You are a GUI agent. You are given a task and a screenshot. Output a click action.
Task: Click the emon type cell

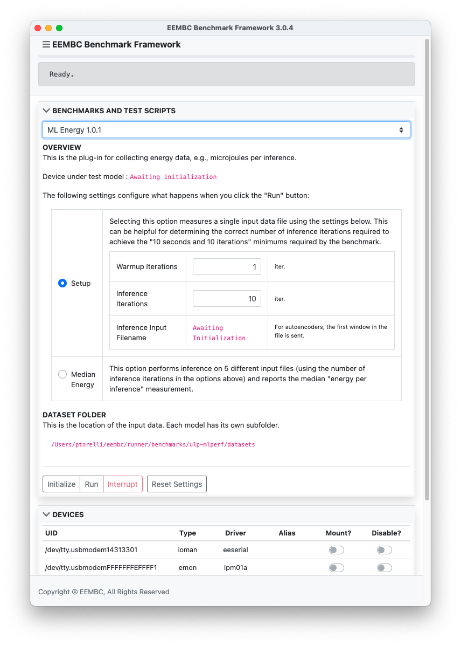(188, 568)
